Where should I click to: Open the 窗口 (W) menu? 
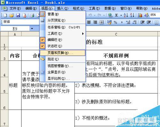[x=126, y=8]
